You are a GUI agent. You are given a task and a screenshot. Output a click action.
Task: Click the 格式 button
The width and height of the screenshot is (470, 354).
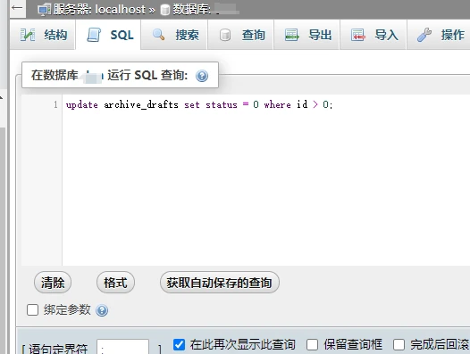115,283
